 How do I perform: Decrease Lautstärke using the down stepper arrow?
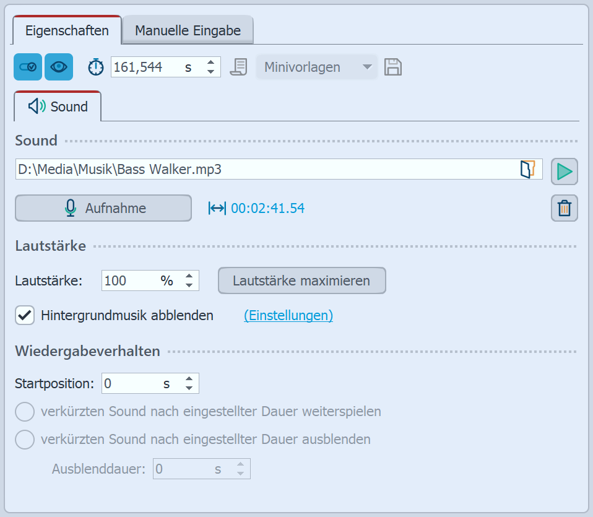(x=189, y=285)
